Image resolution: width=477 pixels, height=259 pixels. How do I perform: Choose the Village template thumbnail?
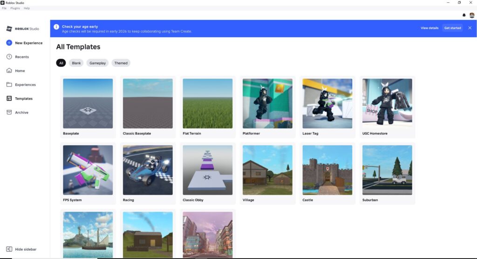(267, 170)
